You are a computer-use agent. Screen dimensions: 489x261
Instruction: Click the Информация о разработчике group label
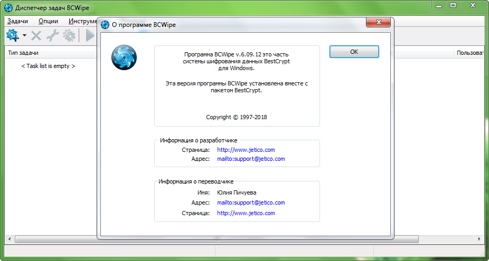[199, 140]
